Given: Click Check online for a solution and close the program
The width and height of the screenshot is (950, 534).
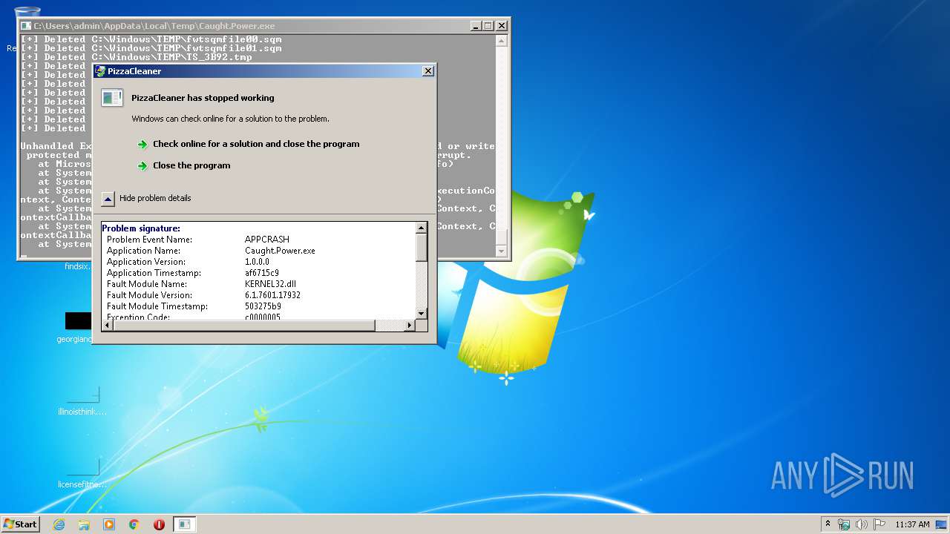Looking at the screenshot, I should (256, 144).
